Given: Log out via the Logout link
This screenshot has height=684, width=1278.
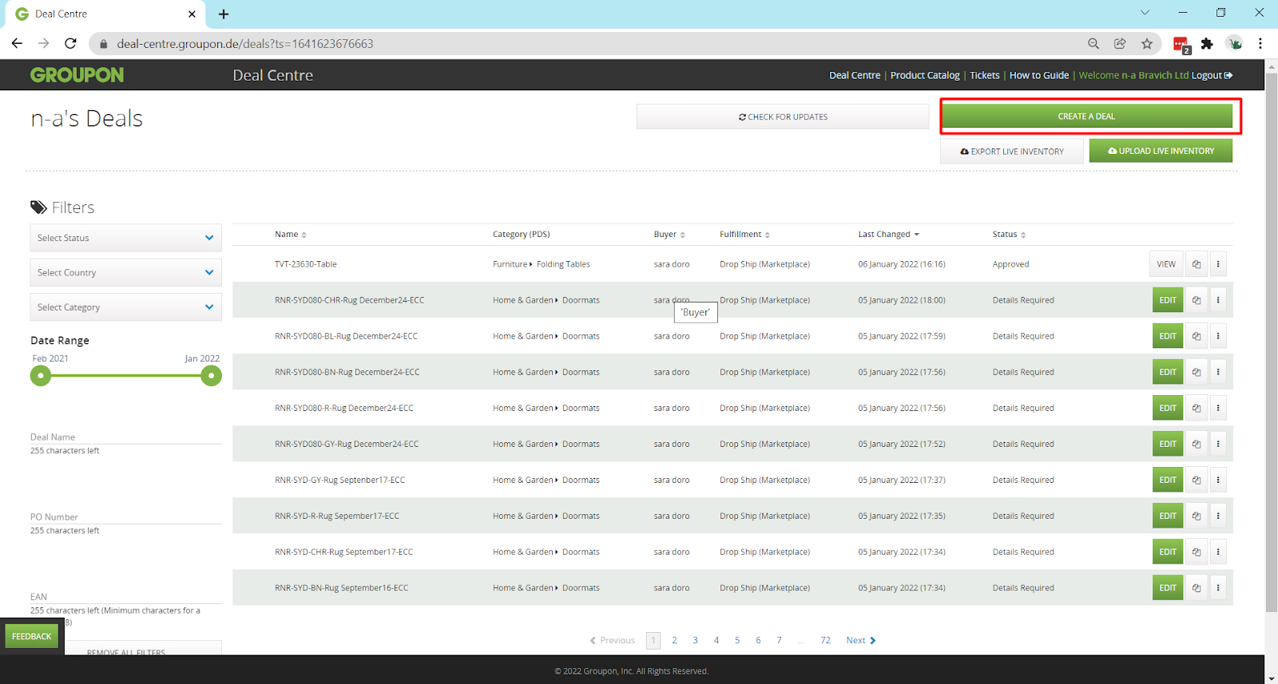Looking at the screenshot, I should tap(1212, 75).
